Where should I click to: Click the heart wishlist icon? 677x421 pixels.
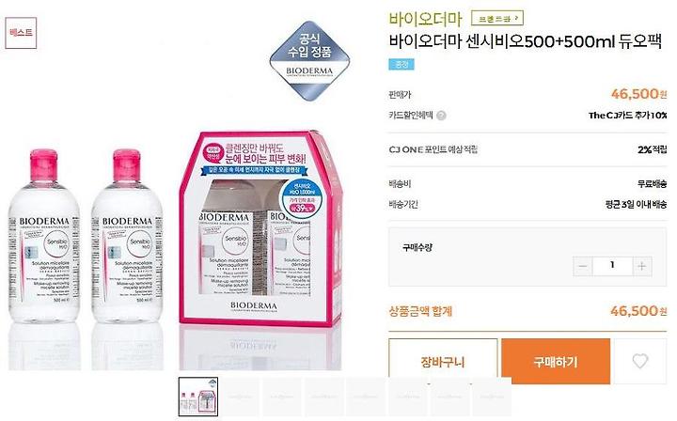coord(640,361)
